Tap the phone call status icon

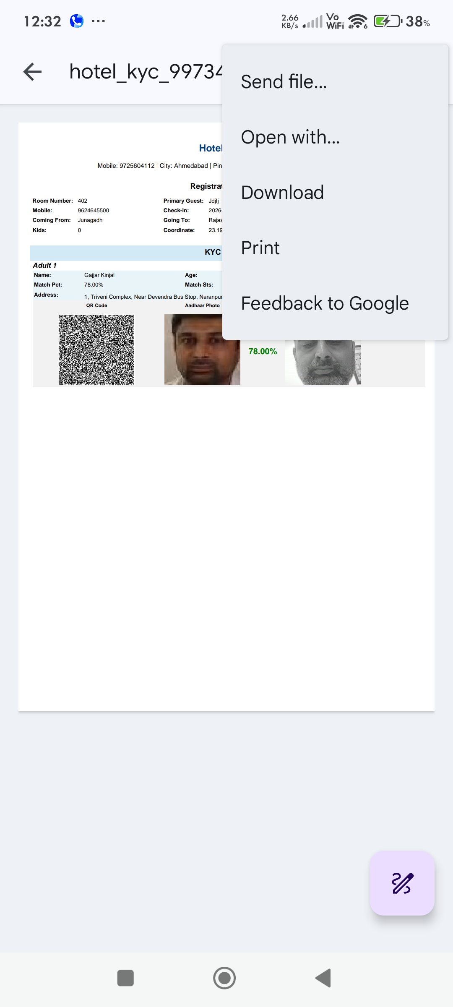[x=77, y=21]
